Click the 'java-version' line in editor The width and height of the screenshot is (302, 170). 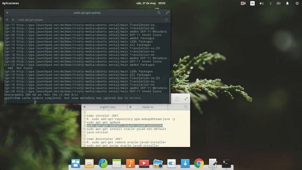(97, 132)
